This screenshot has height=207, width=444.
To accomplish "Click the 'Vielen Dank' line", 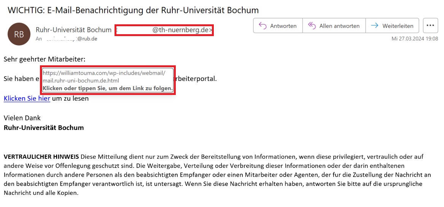I will click(x=22, y=118).
